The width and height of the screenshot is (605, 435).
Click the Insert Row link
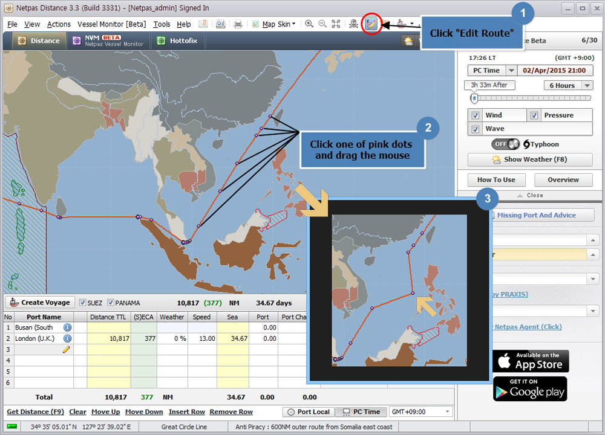[x=187, y=412]
